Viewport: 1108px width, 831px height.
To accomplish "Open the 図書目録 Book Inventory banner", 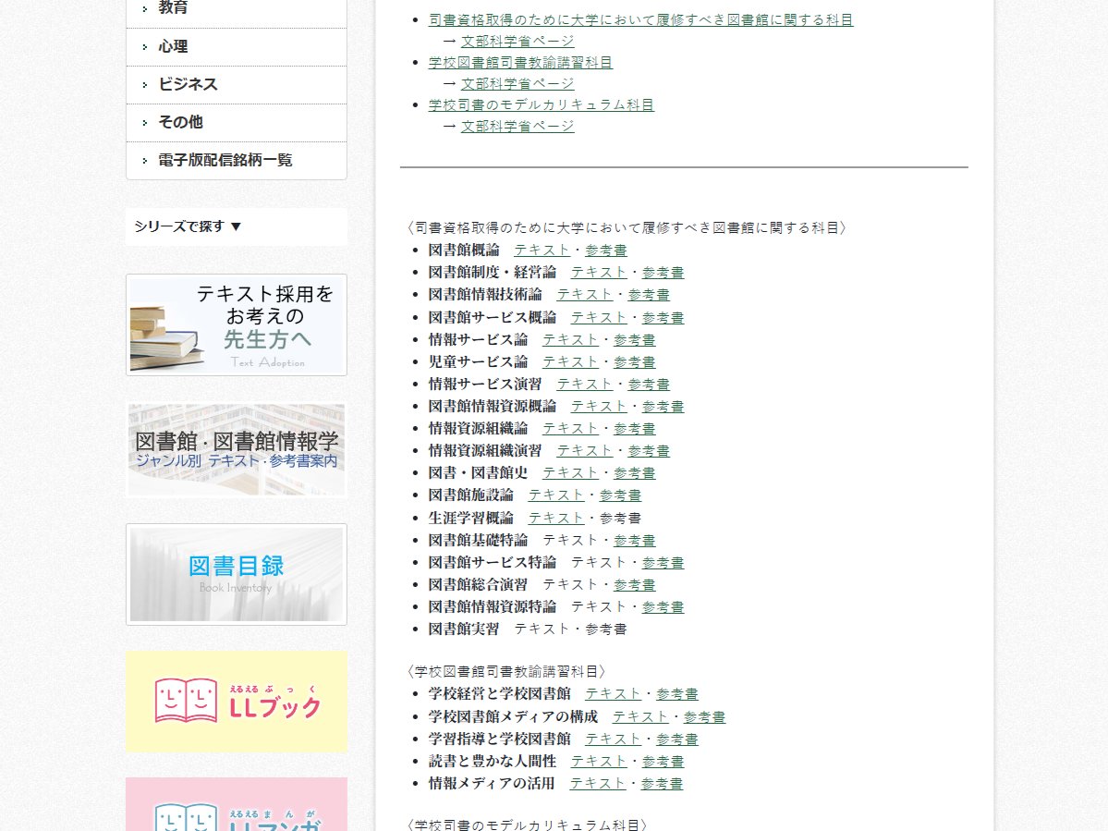I will [x=236, y=575].
